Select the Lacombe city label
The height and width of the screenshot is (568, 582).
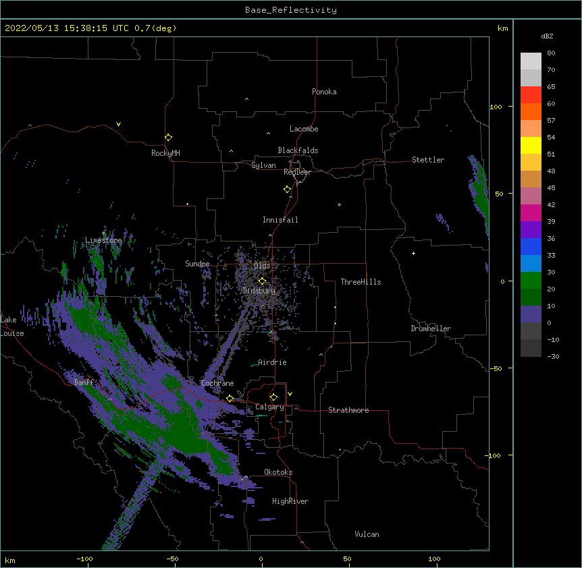pos(304,129)
